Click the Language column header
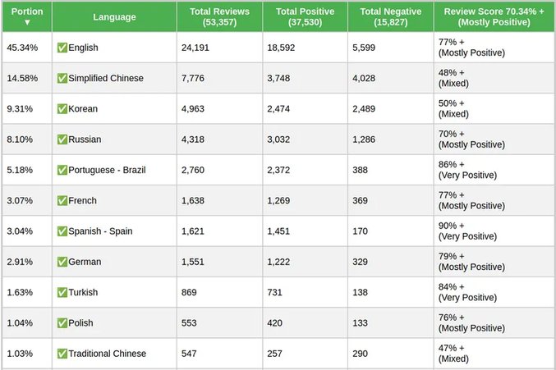This screenshot has height=370, width=556. pyautogui.click(x=115, y=16)
